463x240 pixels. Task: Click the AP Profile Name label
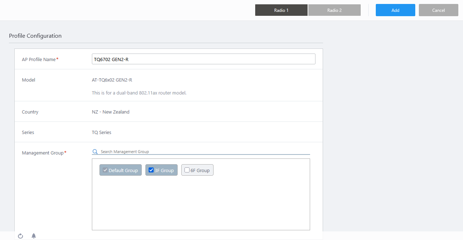(x=39, y=59)
